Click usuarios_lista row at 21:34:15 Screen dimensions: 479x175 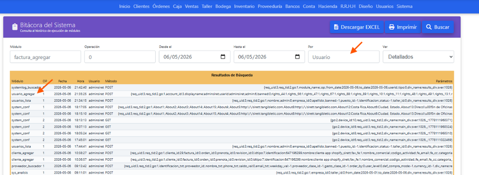coord(232,100)
